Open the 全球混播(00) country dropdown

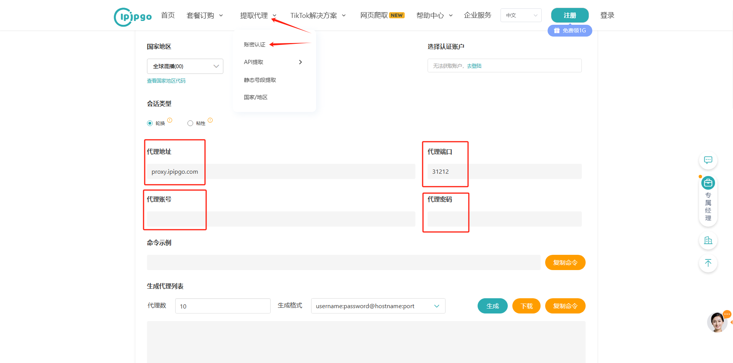pos(185,66)
